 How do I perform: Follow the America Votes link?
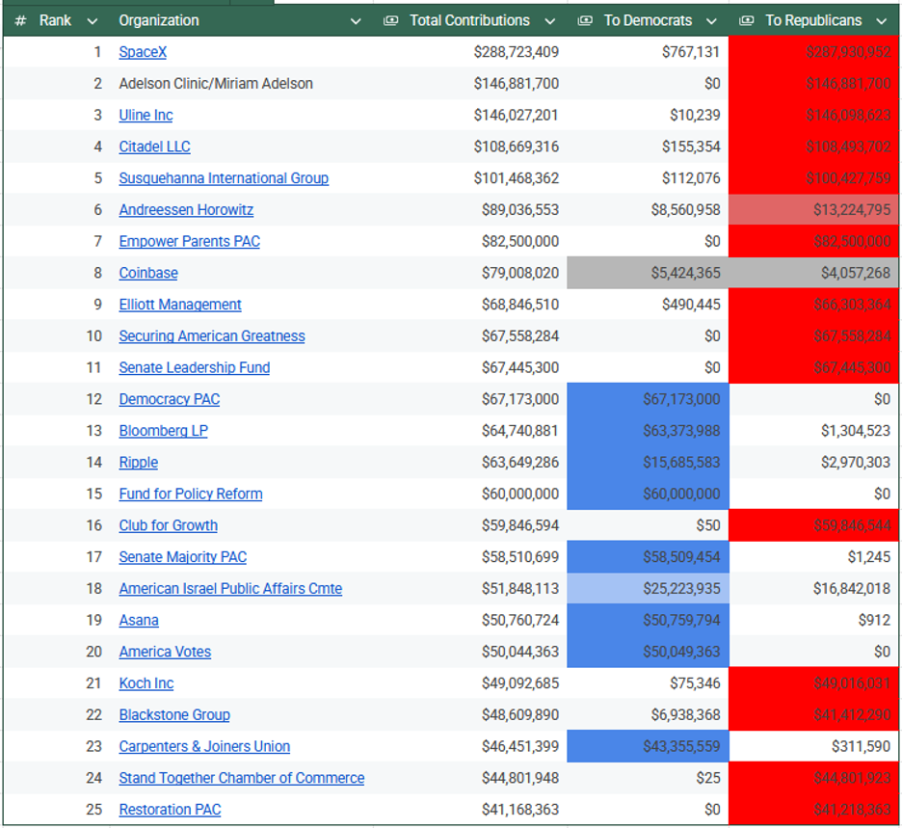[x=165, y=653]
